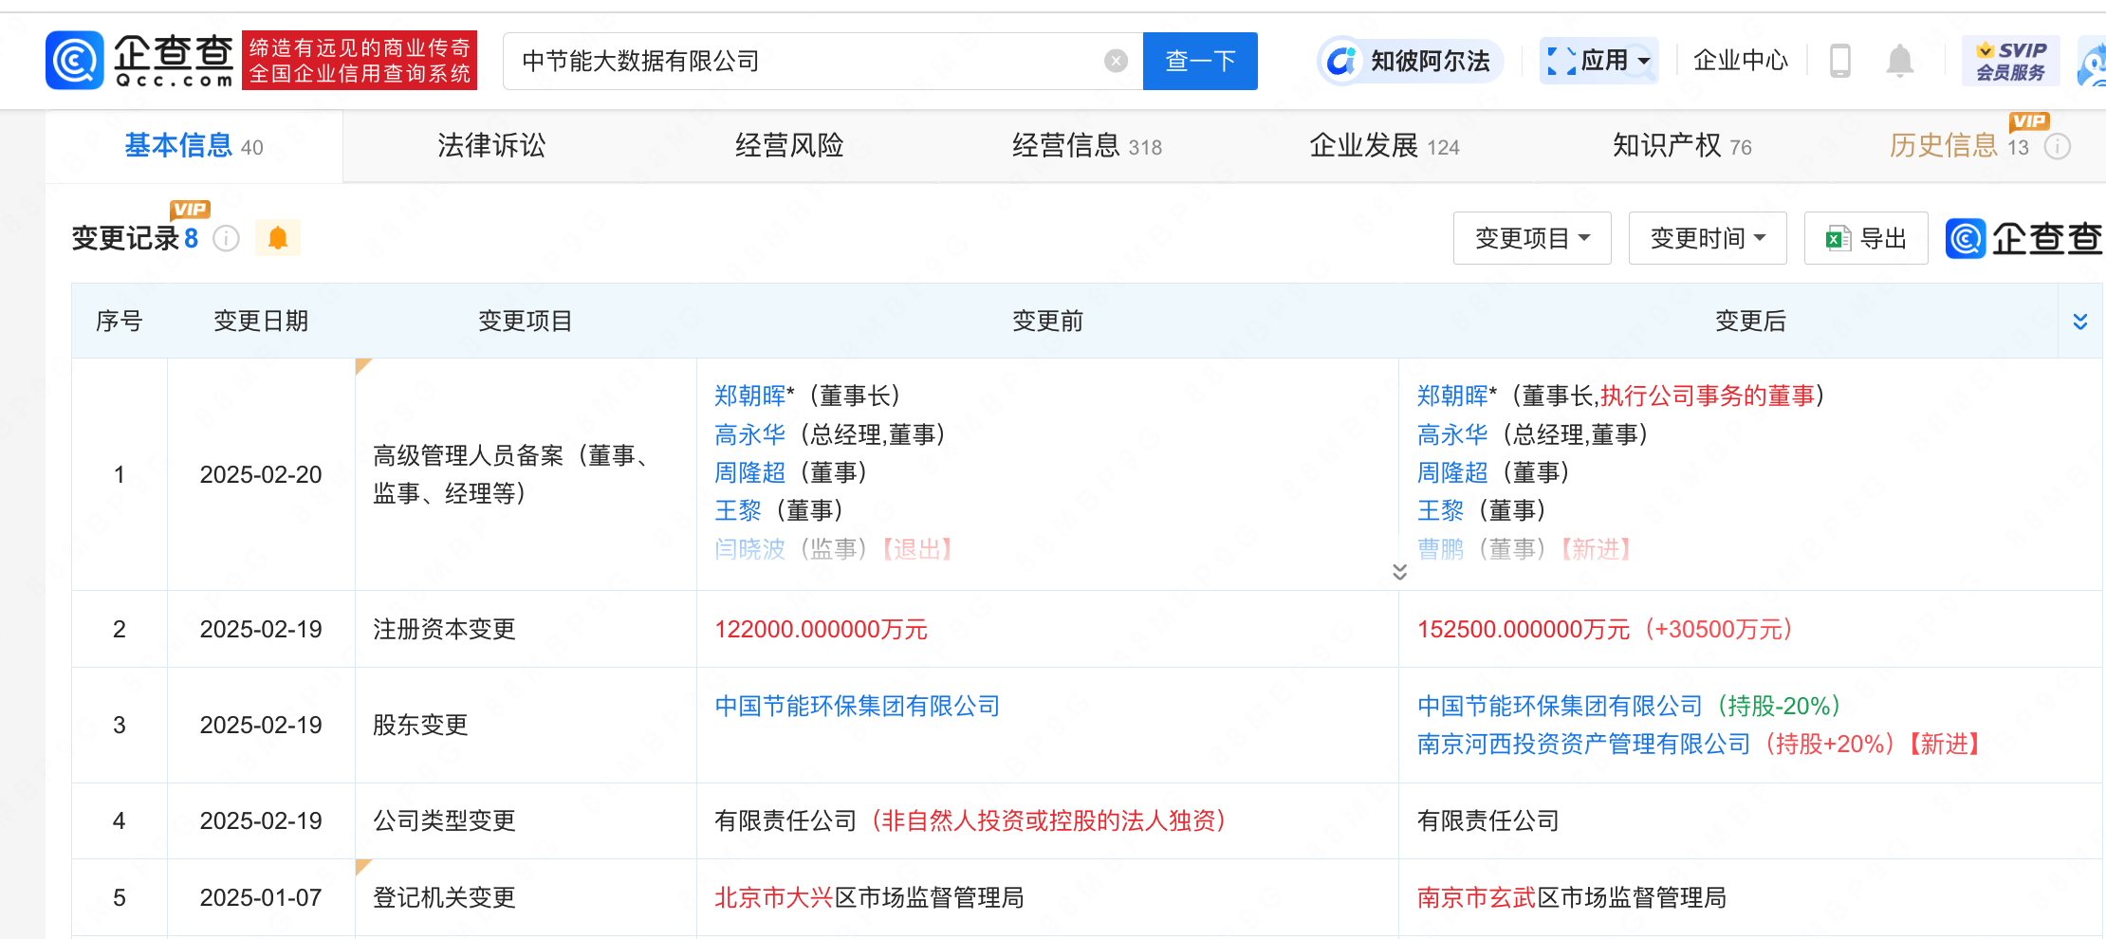Open the 变更时间 filter dropdown
The width and height of the screenshot is (2106, 939).
pyautogui.click(x=1707, y=238)
